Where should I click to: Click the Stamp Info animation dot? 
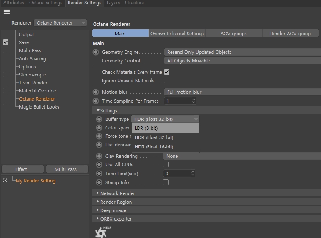pyautogui.click(x=99, y=182)
